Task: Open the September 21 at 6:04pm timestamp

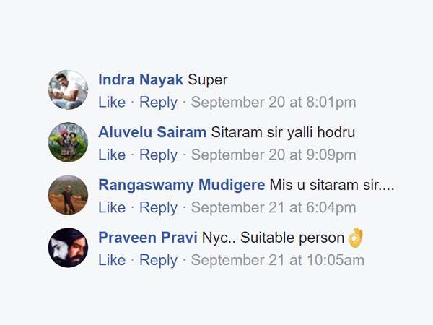Action: pos(274,208)
